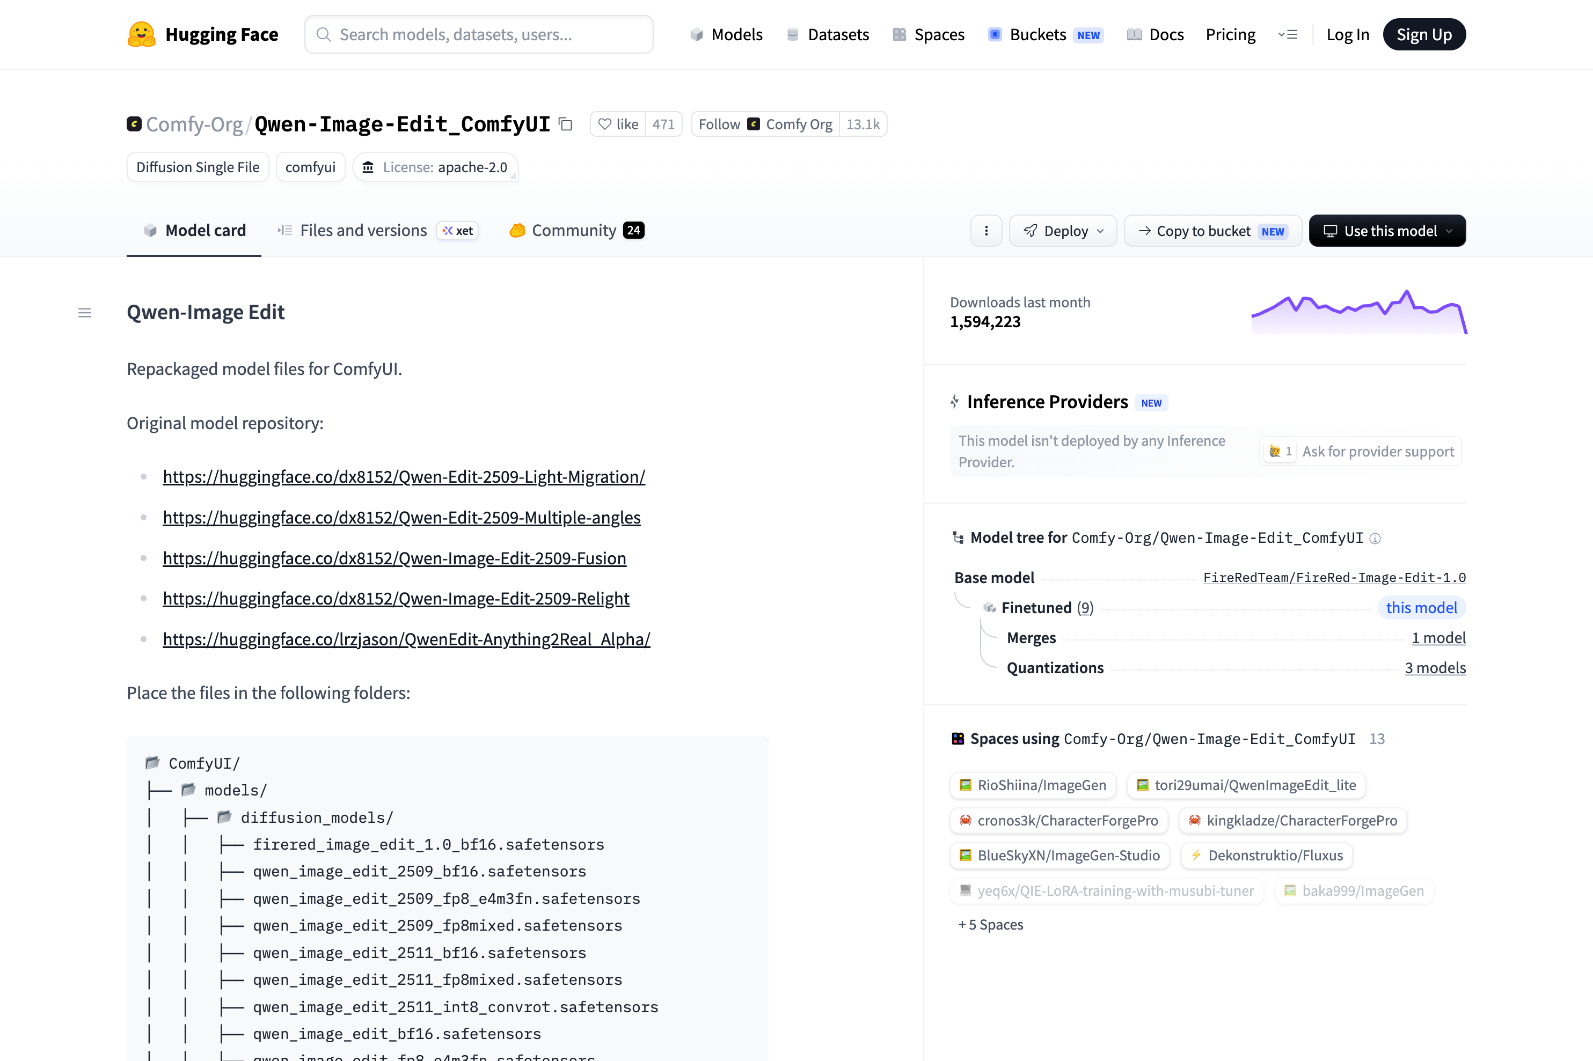Open base model FireRedTeam/FireRed-Image-Edit-1.0
The width and height of the screenshot is (1593, 1061).
(x=1334, y=578)
